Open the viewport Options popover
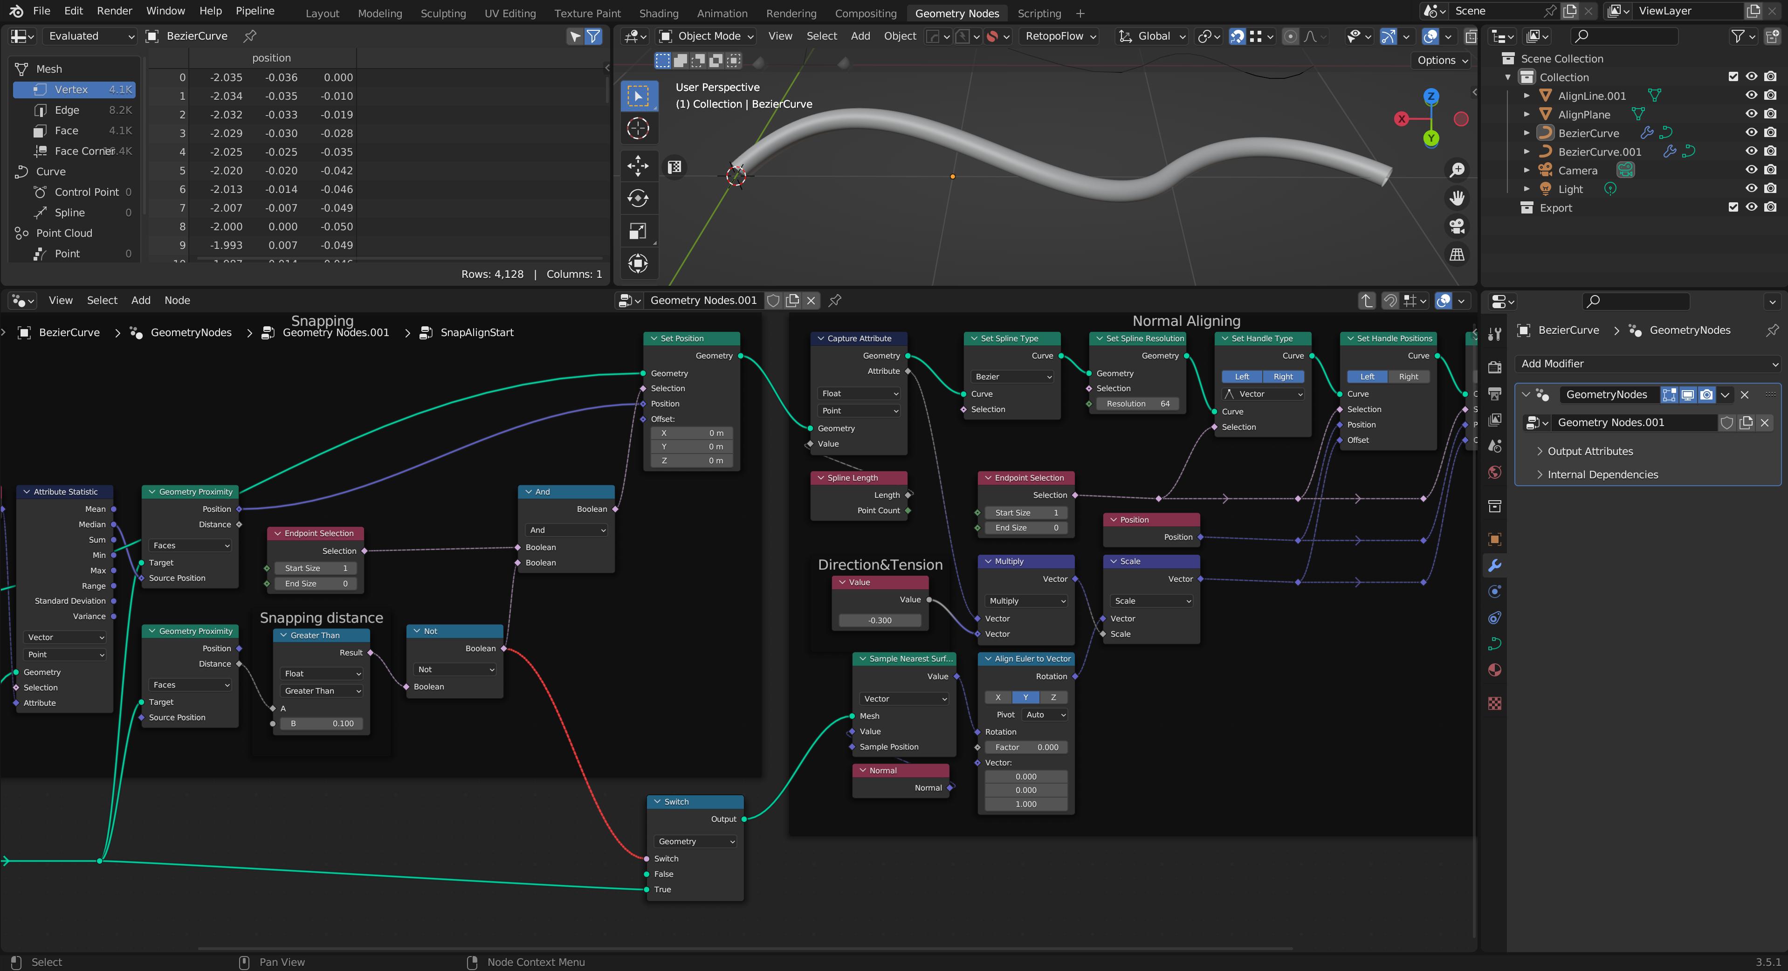 1442,61
